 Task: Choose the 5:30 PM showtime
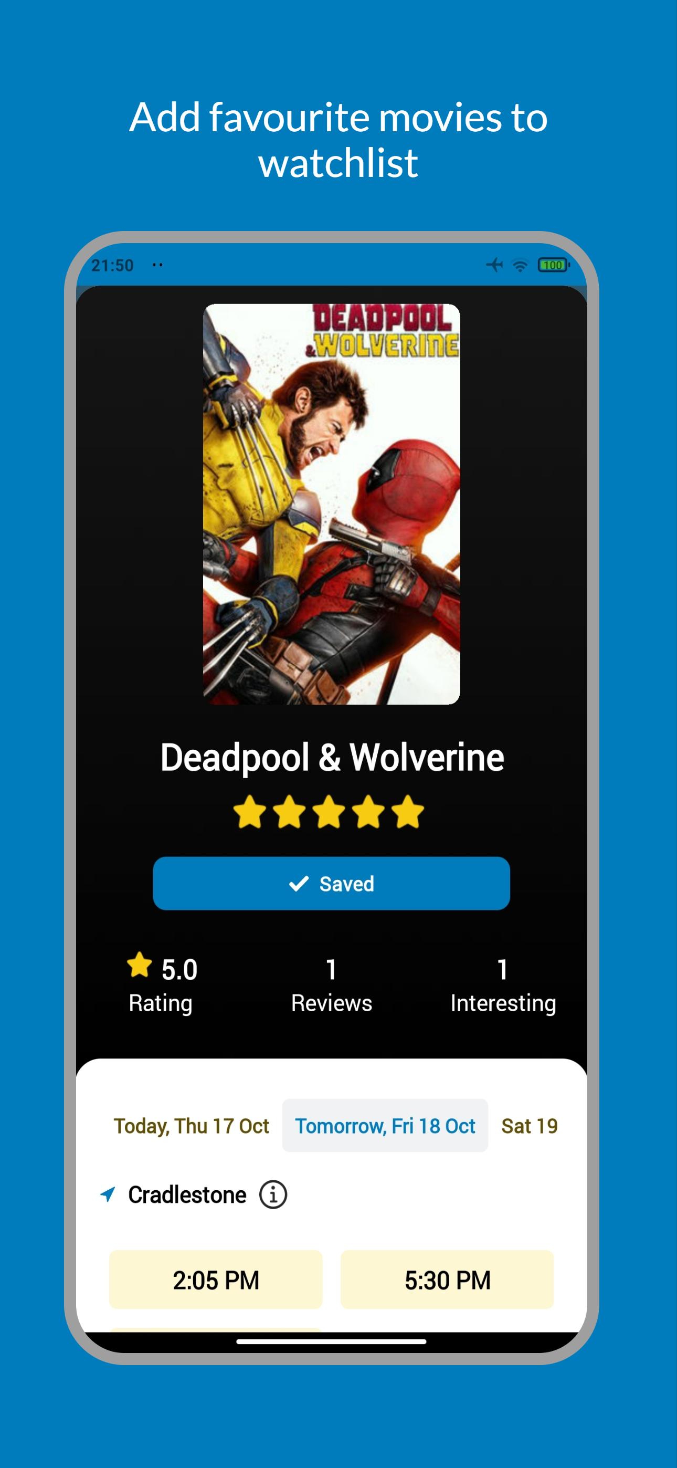447,1280
